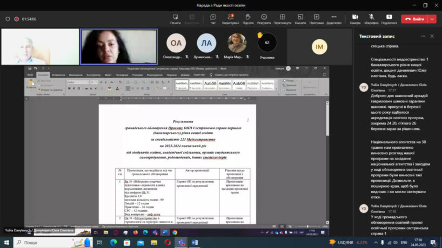Expand the arrow next to Вийти

pyautogui.click(x=432, y=19)
